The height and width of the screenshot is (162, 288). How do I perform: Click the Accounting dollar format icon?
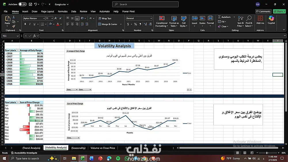tap(128, 24)
